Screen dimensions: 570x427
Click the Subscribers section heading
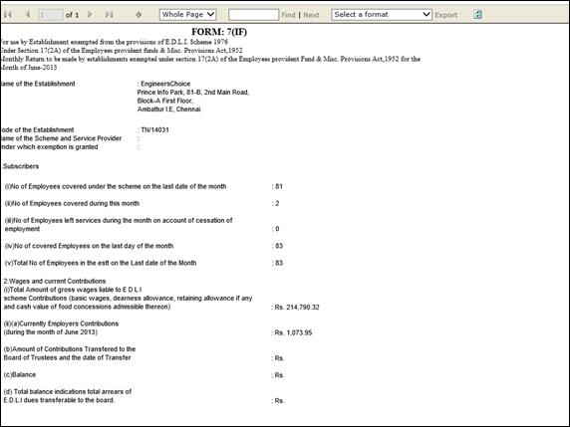tap(21, 166)
